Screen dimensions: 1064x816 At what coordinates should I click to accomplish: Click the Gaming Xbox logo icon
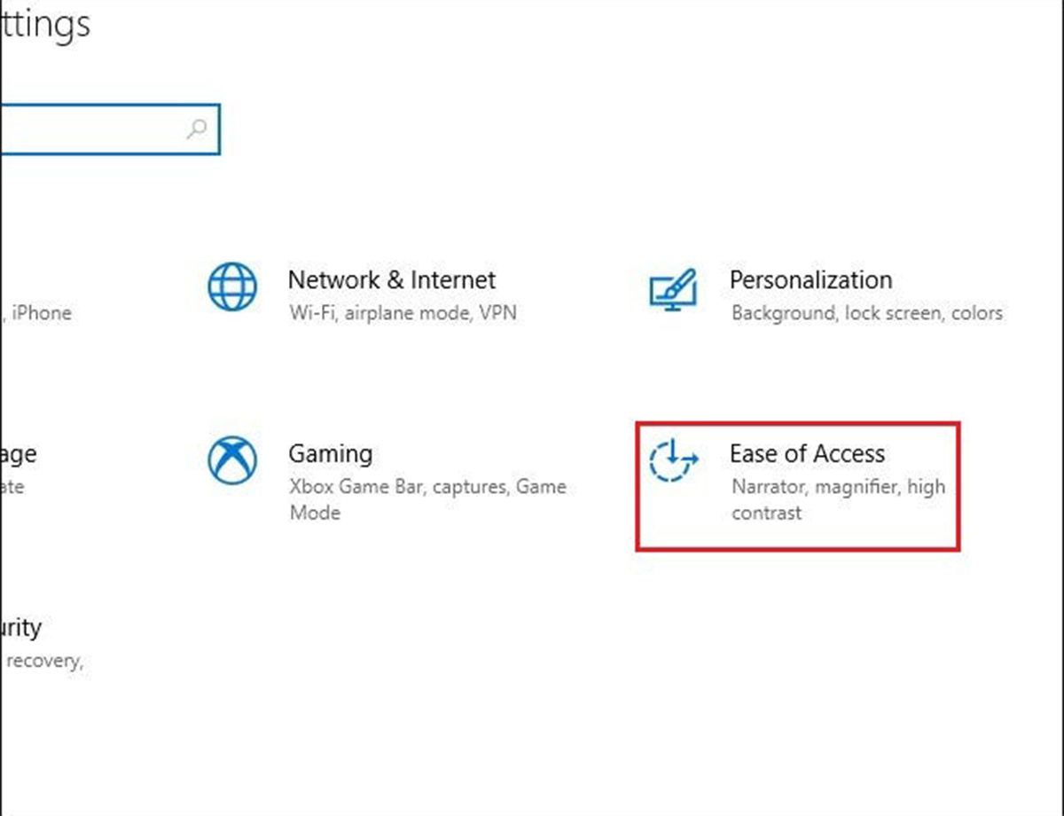coord(232,461)
